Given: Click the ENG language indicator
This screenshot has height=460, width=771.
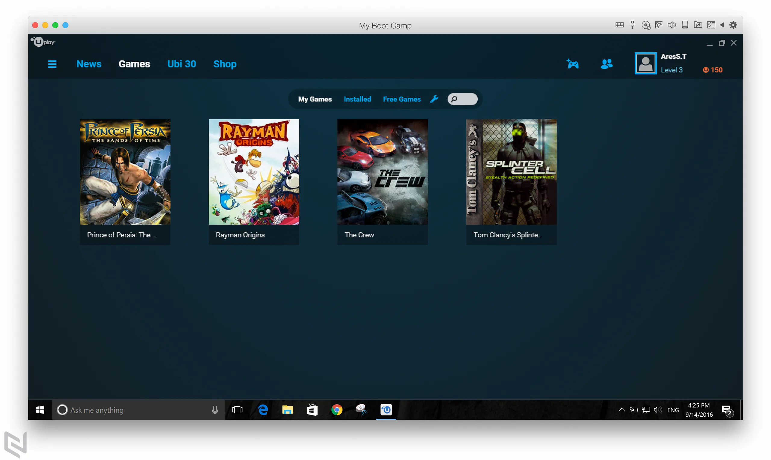Looking at the screenshot, I should tap(673, 410).
